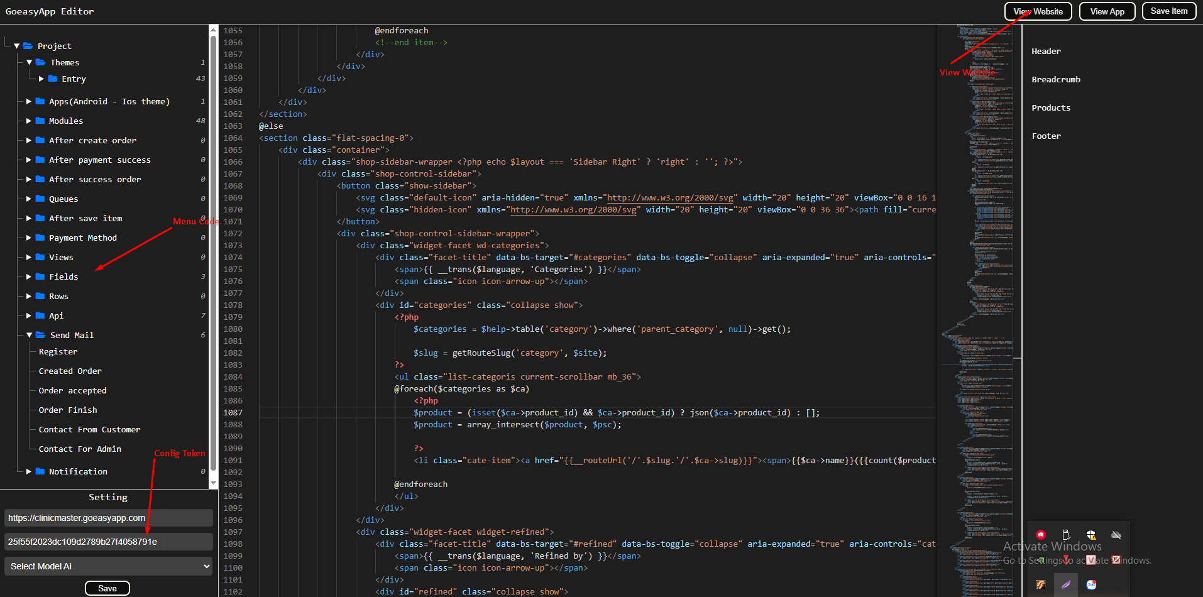Open the Contact From Customer mail template
The height and width of the screenshot is (597, 1203).
[89, 430]
